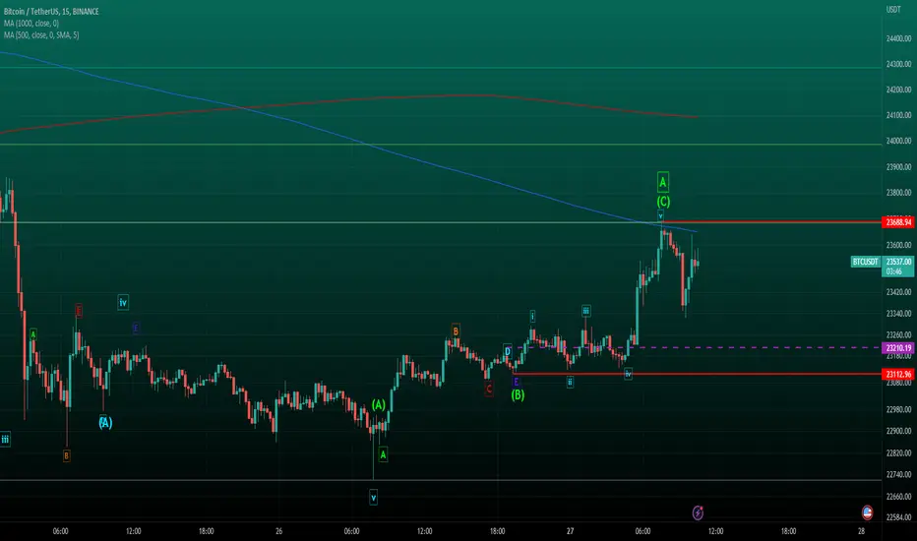Click the red 23112.96 price label
Screen dimensions: 917x541
coord(899,375)
